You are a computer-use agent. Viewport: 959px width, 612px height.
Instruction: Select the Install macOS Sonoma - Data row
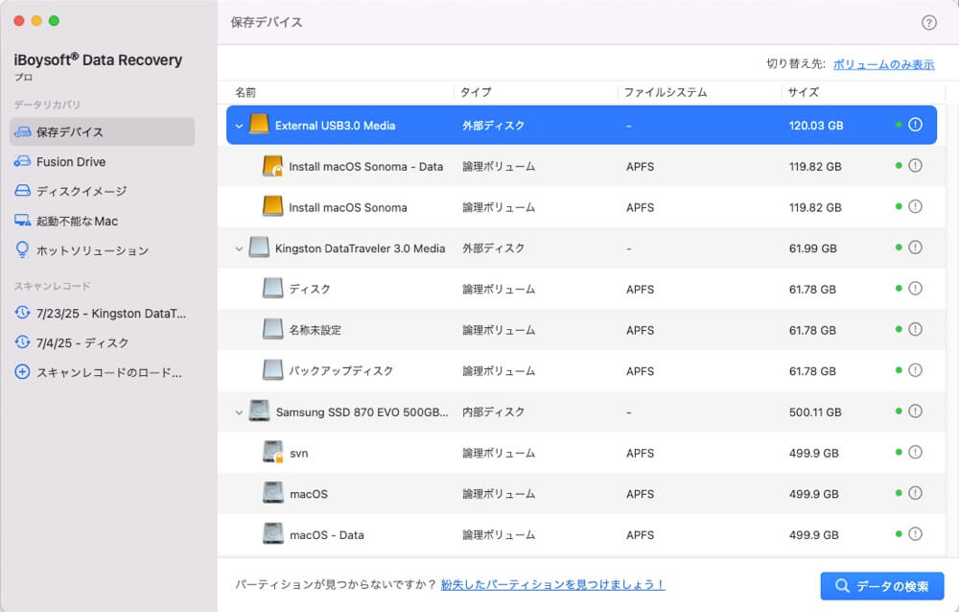click(581, 166)
